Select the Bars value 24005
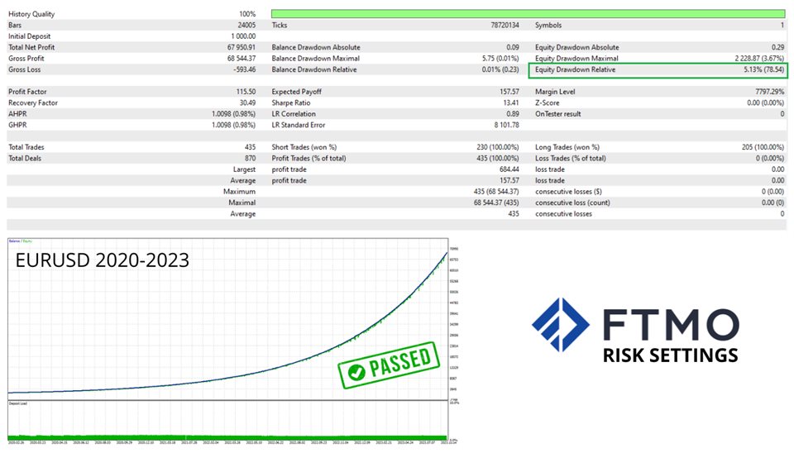The image size is (794, 453). click(246, 26)
